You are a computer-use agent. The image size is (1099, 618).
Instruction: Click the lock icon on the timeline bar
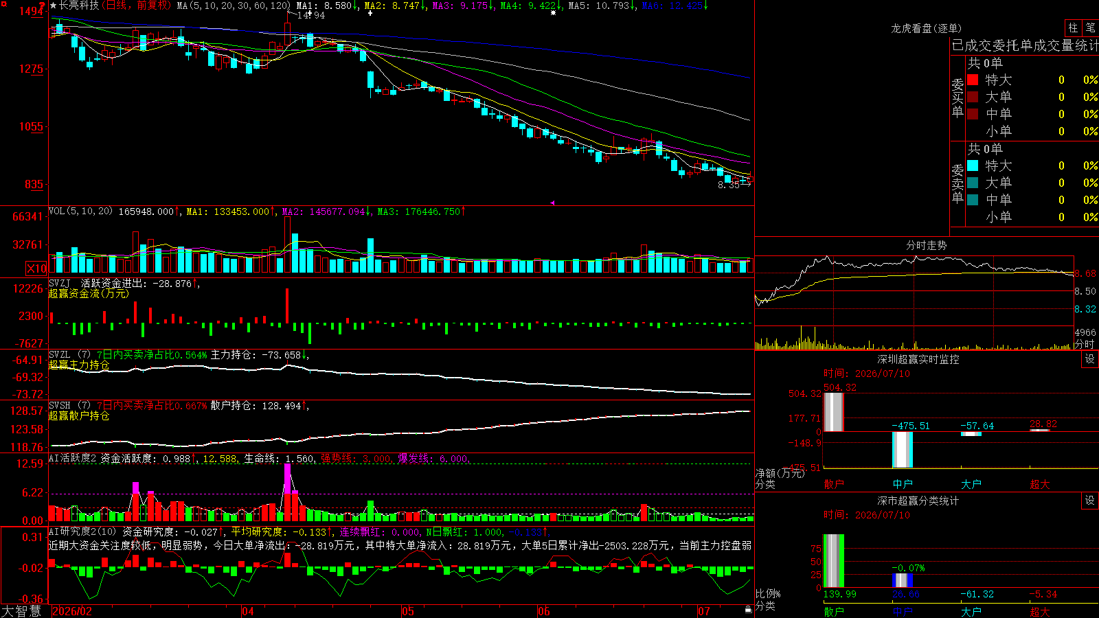coord(749,610)
